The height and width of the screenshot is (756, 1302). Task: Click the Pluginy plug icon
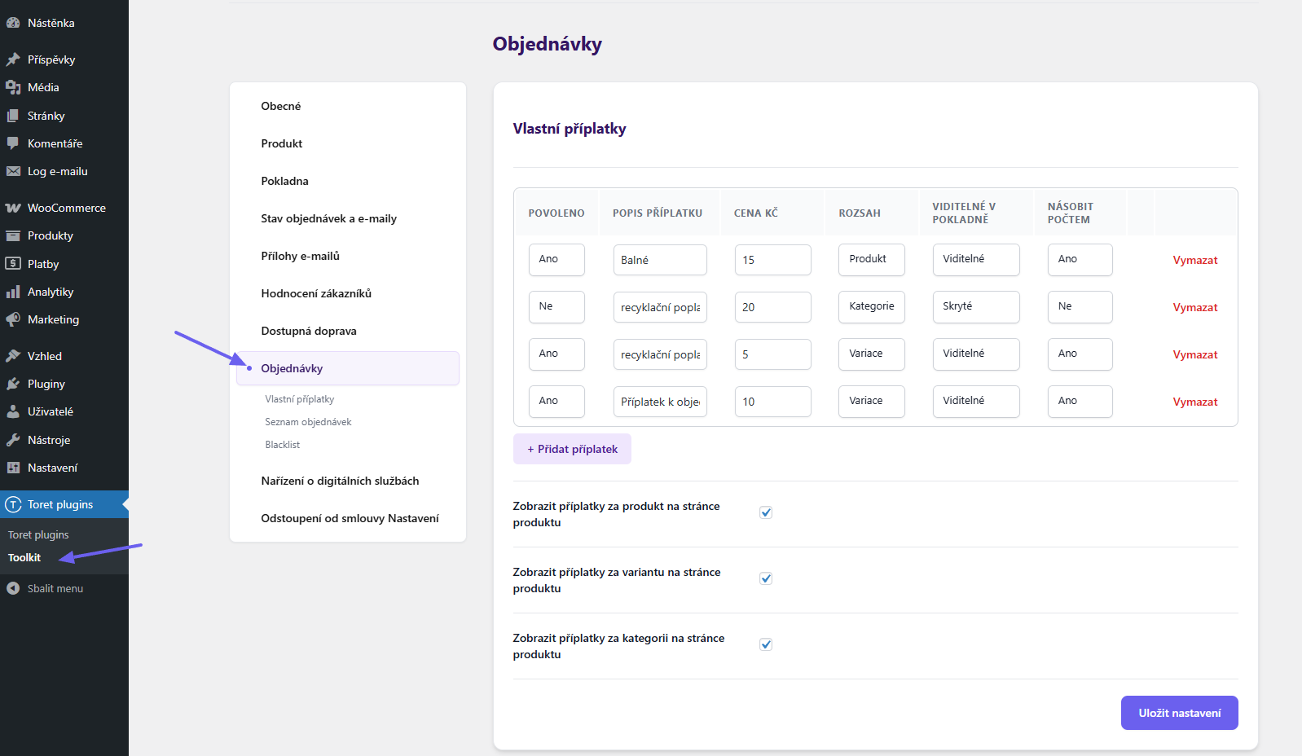pyautogui.click(x=13, y=384)
